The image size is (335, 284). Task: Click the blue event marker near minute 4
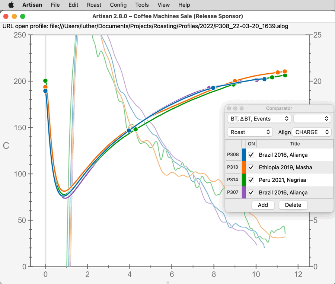(129, 131)
